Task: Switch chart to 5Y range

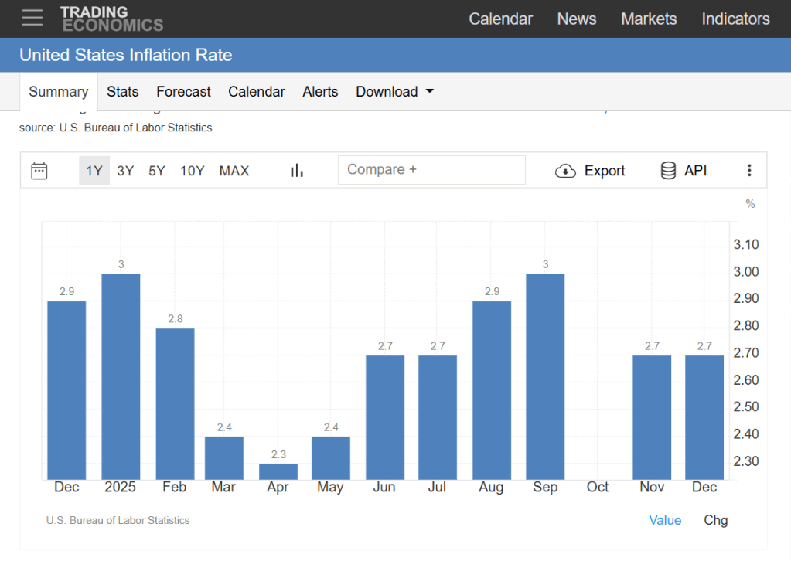Action: [x=157, y=171]
